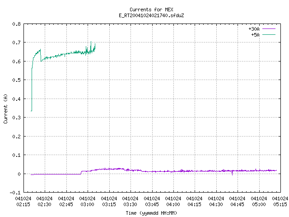
Task: Click the y-axis tick value 0.2
Action: point(17,137)
